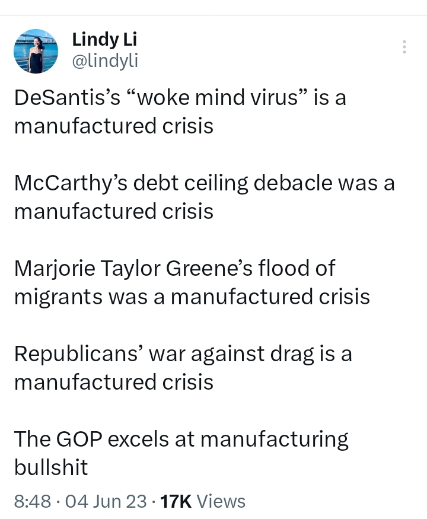427x519 pixels.
Task: Click the Lindy Li display name
Action: (x=104, y=39)
